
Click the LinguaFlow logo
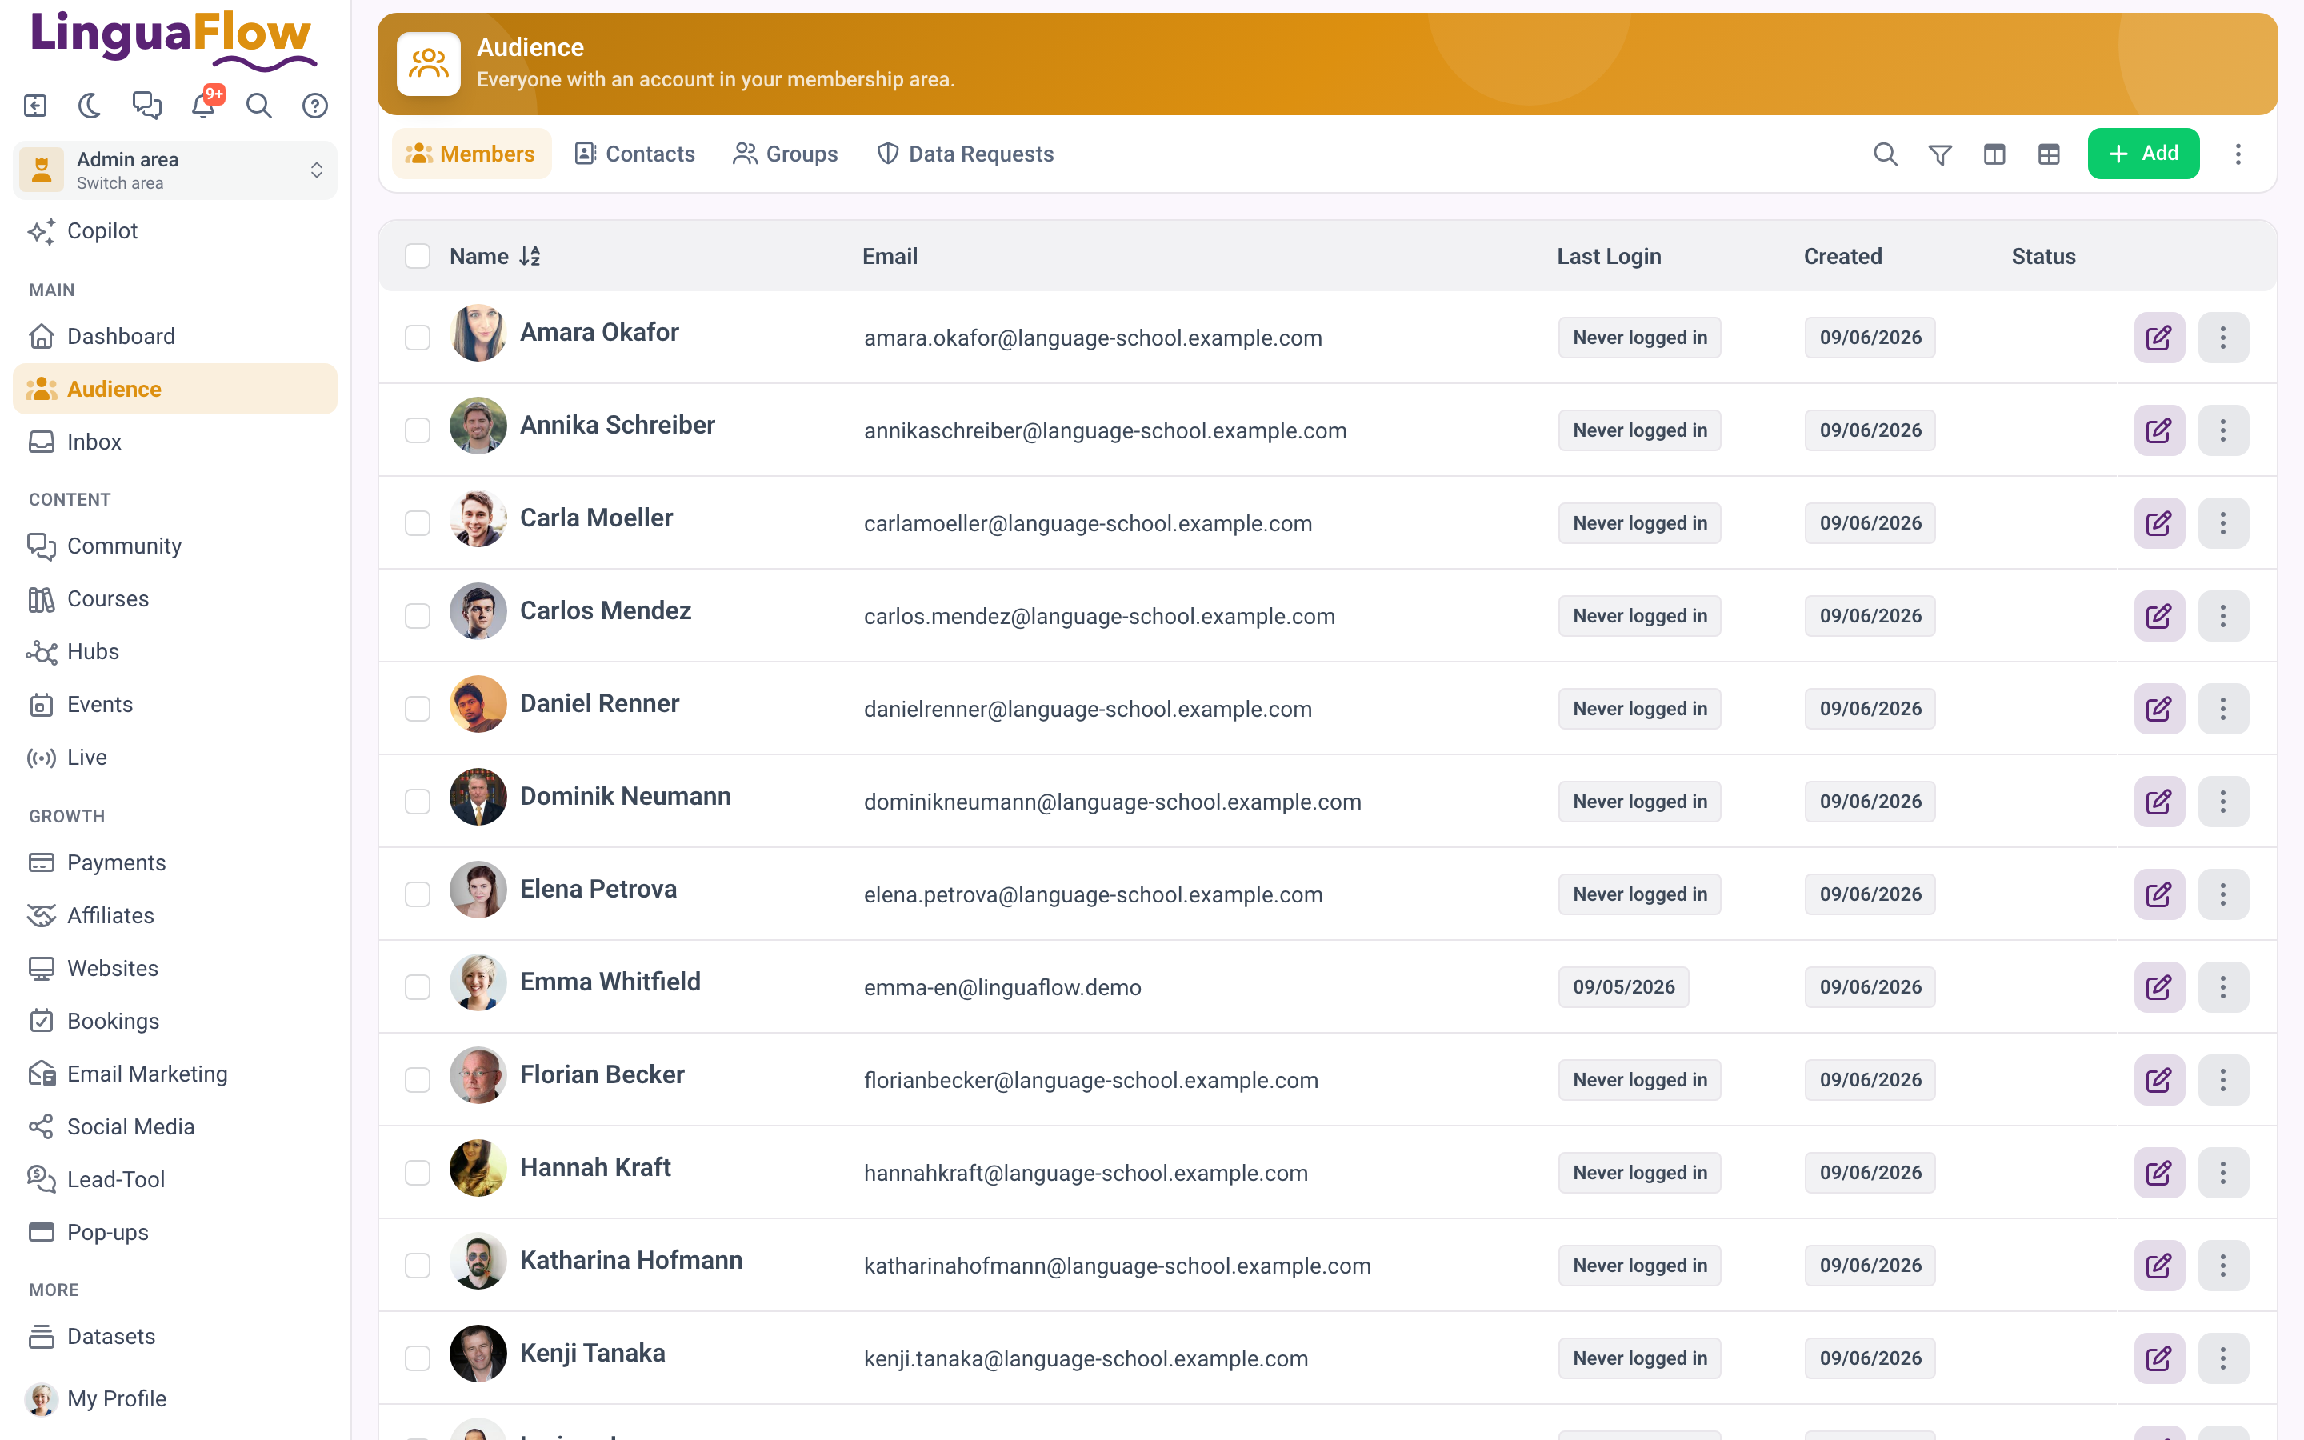click(174, 40)
